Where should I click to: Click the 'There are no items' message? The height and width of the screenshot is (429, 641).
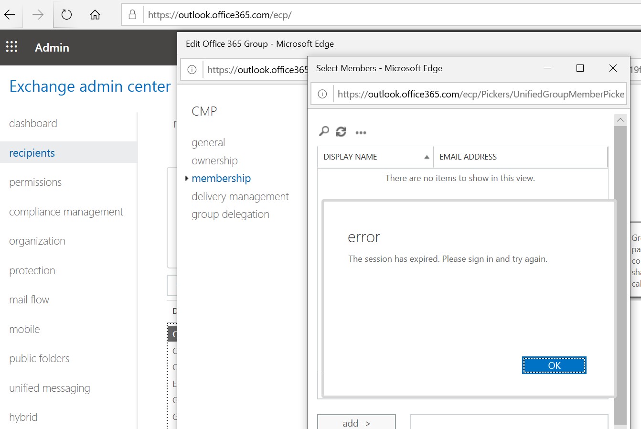460,178
